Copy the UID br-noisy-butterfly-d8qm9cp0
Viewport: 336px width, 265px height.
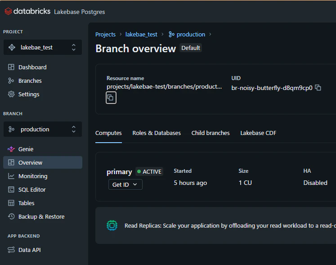(x=318, y=88)
